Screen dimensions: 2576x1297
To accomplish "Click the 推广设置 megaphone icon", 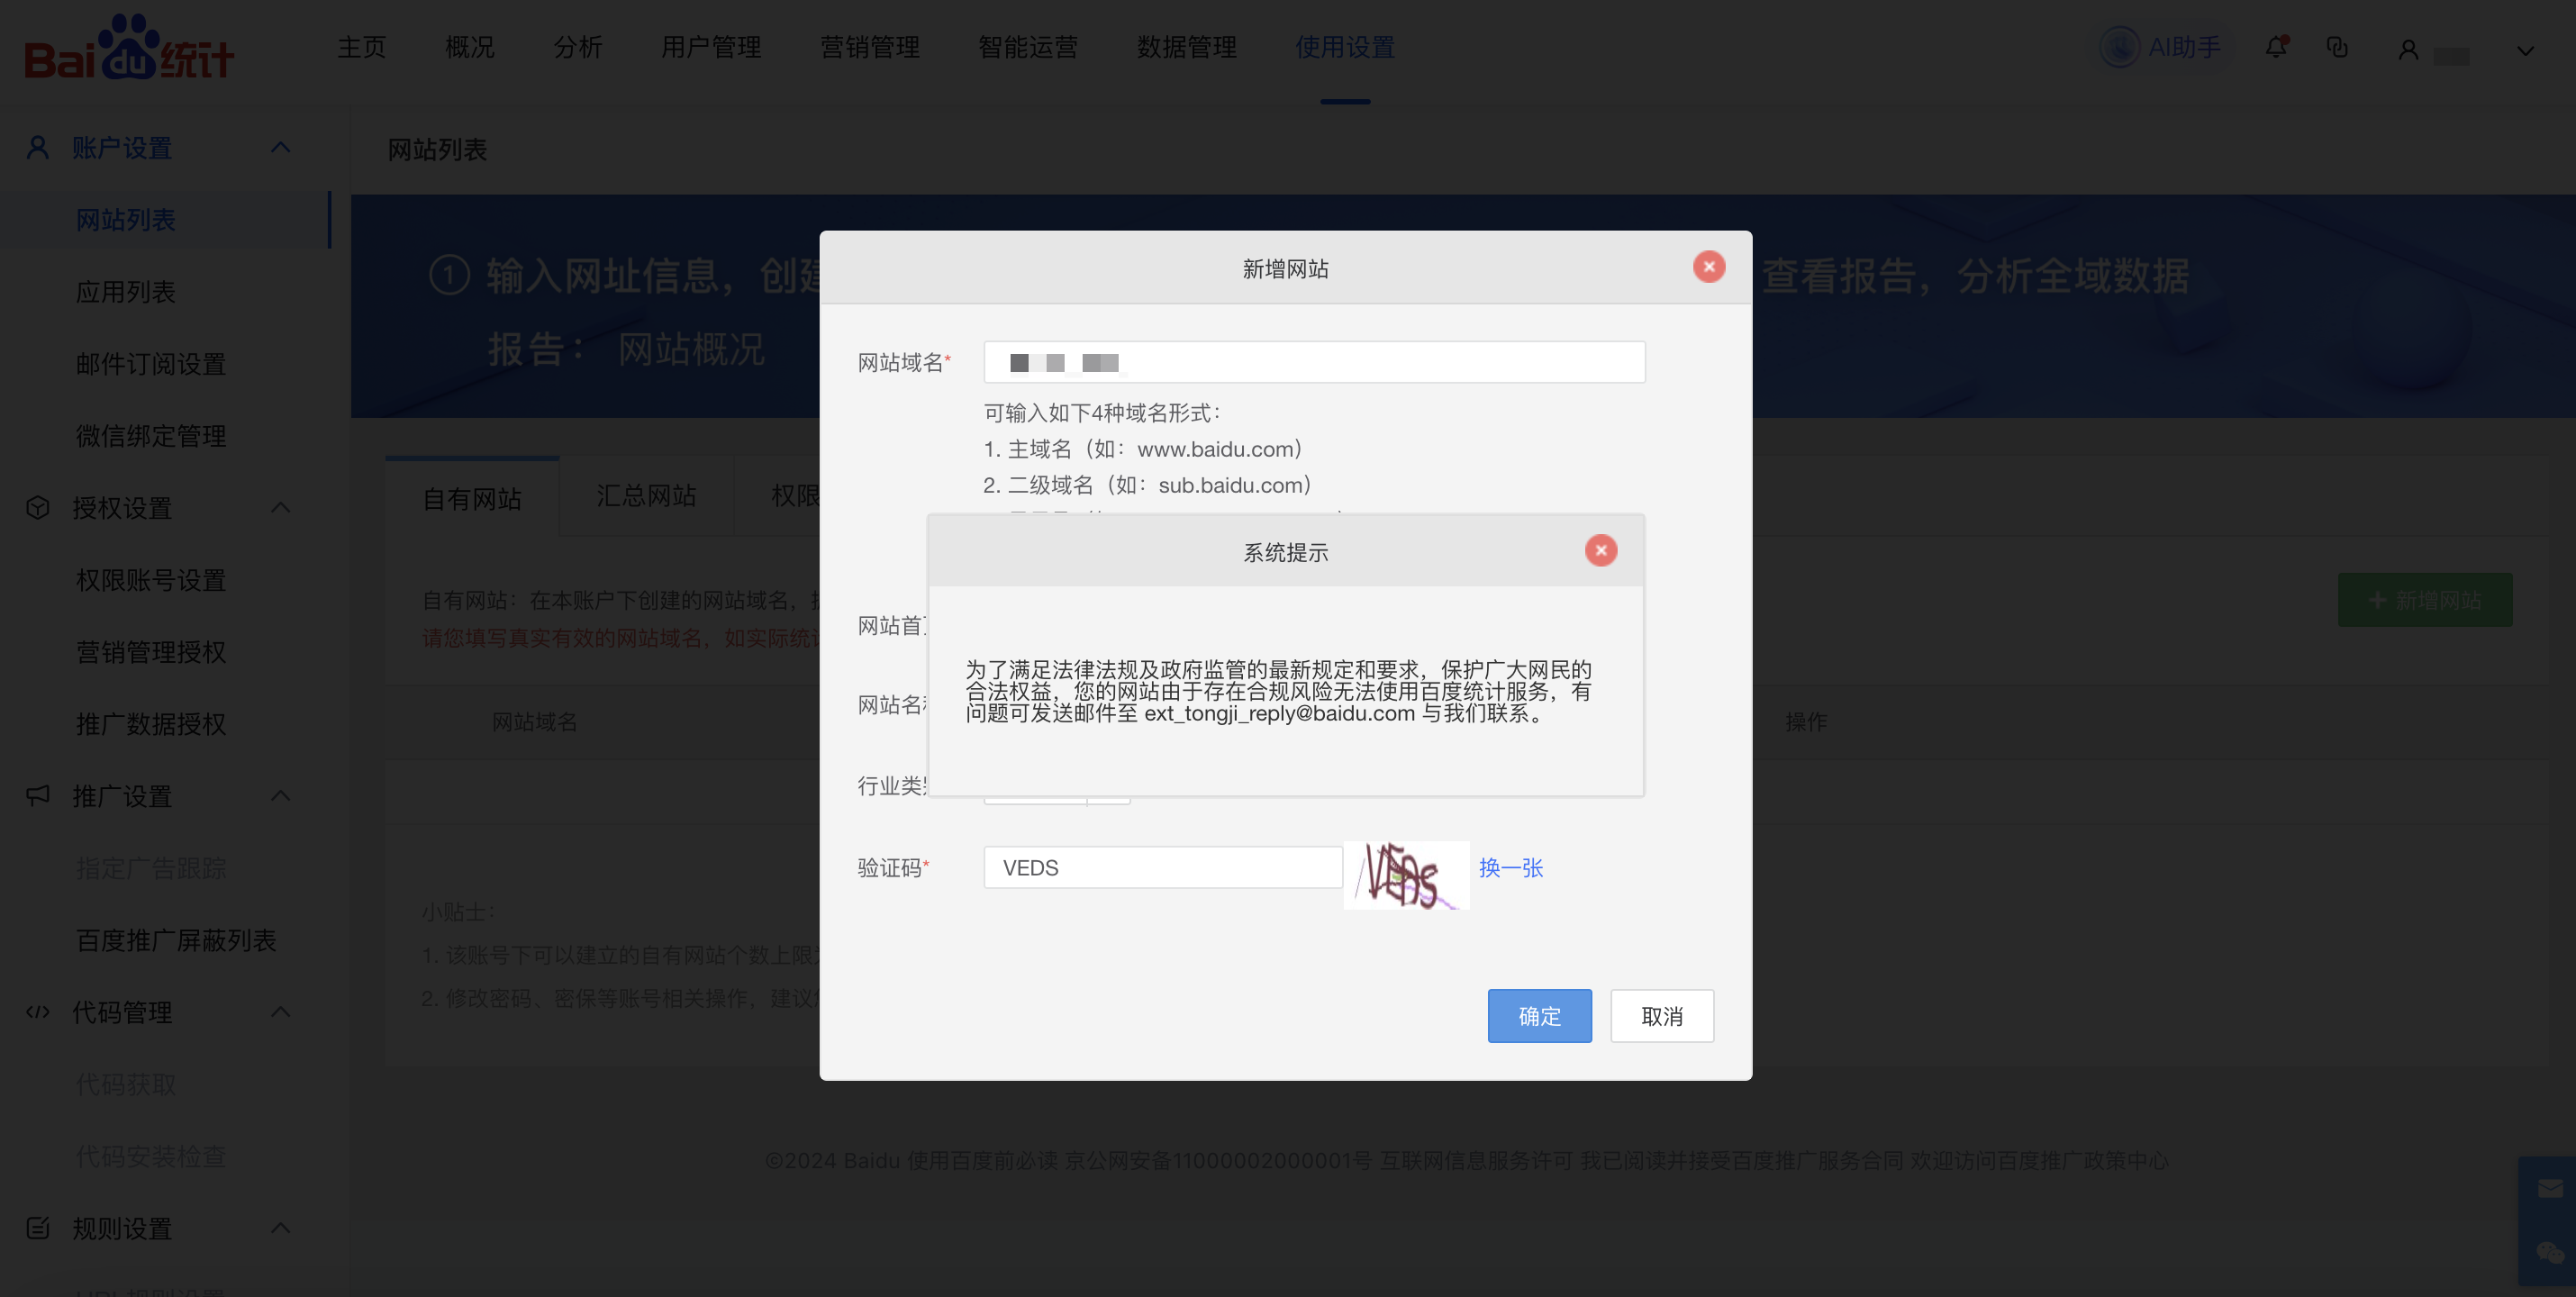I will (x=38, y=795).
